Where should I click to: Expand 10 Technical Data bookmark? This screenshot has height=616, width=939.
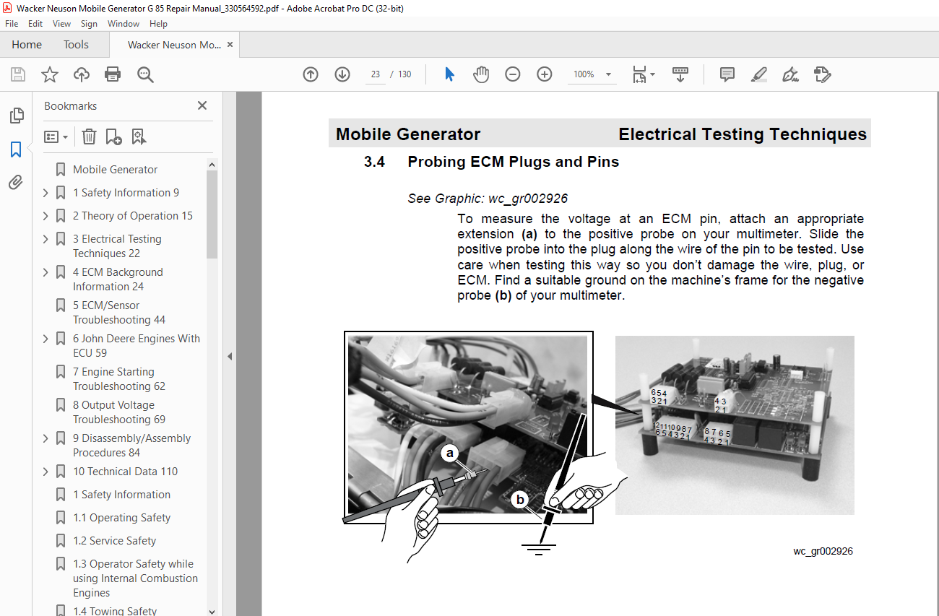(46, 472)
